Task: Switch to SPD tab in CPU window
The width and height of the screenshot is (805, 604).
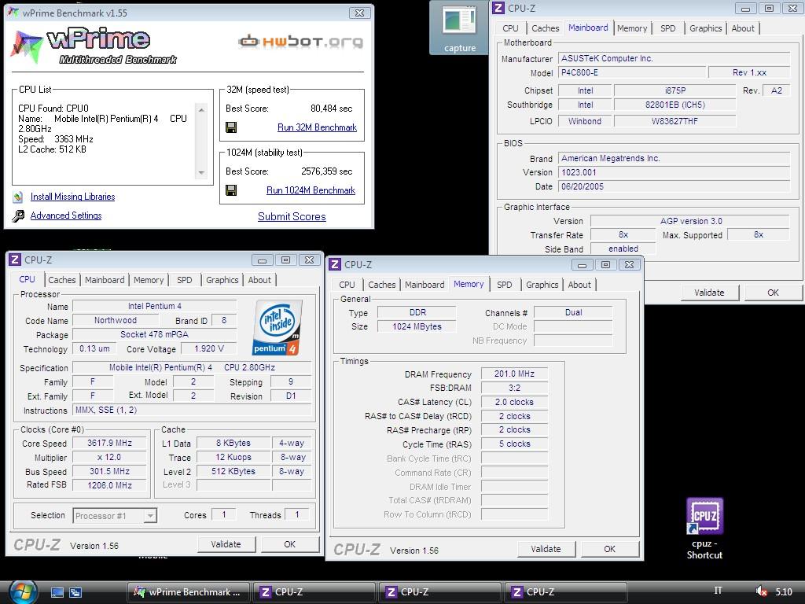Action: coord(184,280)
